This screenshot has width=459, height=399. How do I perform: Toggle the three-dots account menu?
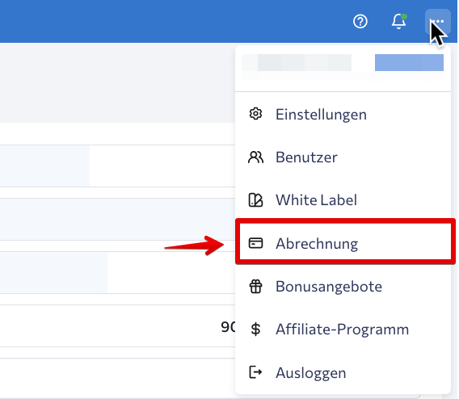pos(438,21)
